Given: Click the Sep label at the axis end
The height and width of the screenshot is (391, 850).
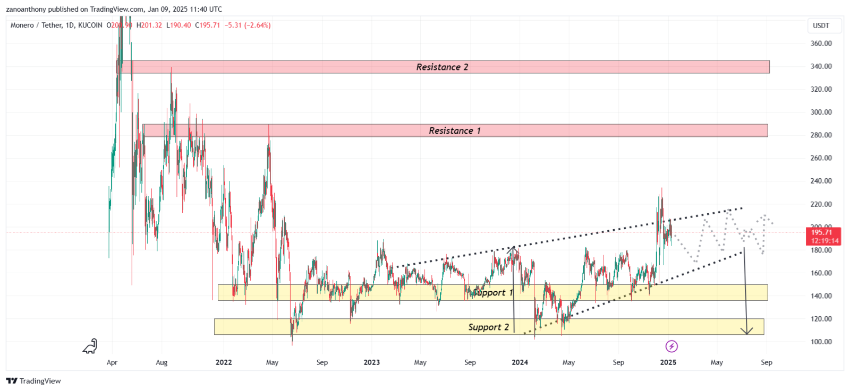Looking at the screenshot, I should pyautogui.click(x=767, y=362).
